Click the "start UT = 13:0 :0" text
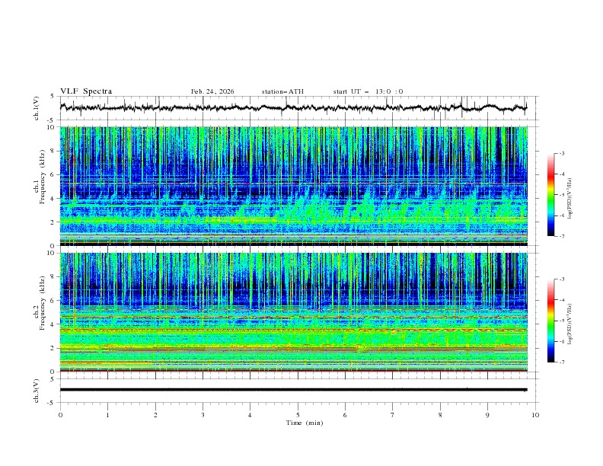 coord(368,91)
